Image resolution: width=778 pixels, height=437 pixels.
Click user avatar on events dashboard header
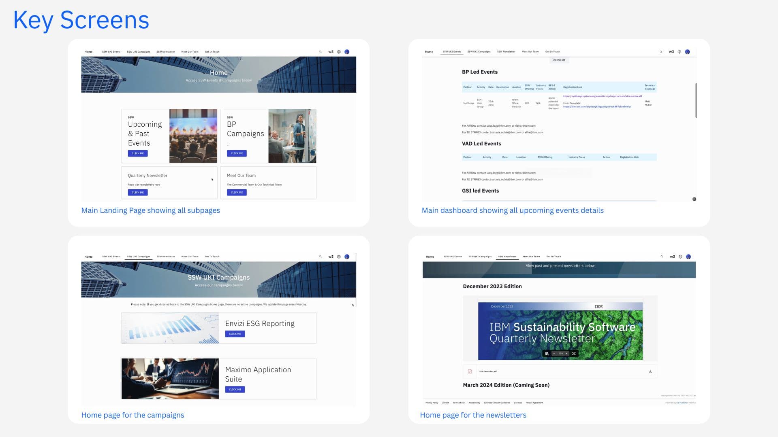click(x=687, y=52)
